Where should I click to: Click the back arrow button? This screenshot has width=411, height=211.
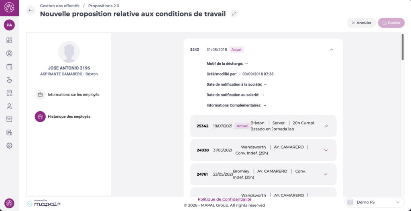pos(31,10)
